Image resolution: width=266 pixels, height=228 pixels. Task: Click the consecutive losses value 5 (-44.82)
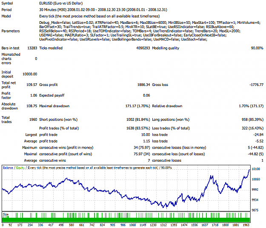pos(256,148)
